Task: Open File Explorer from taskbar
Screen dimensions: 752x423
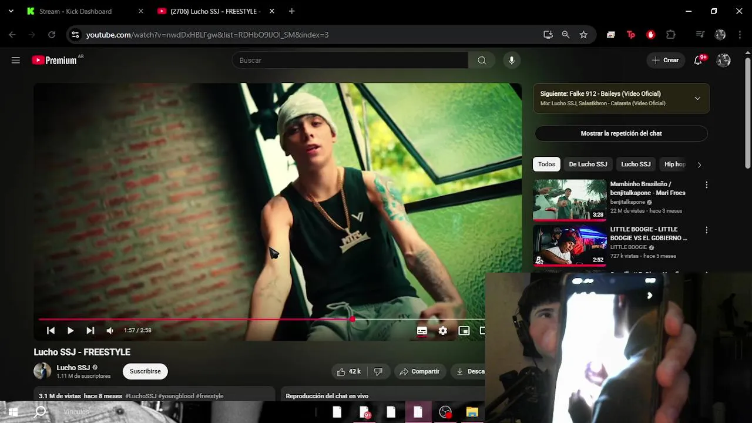Action: click(x=472, y=412)
